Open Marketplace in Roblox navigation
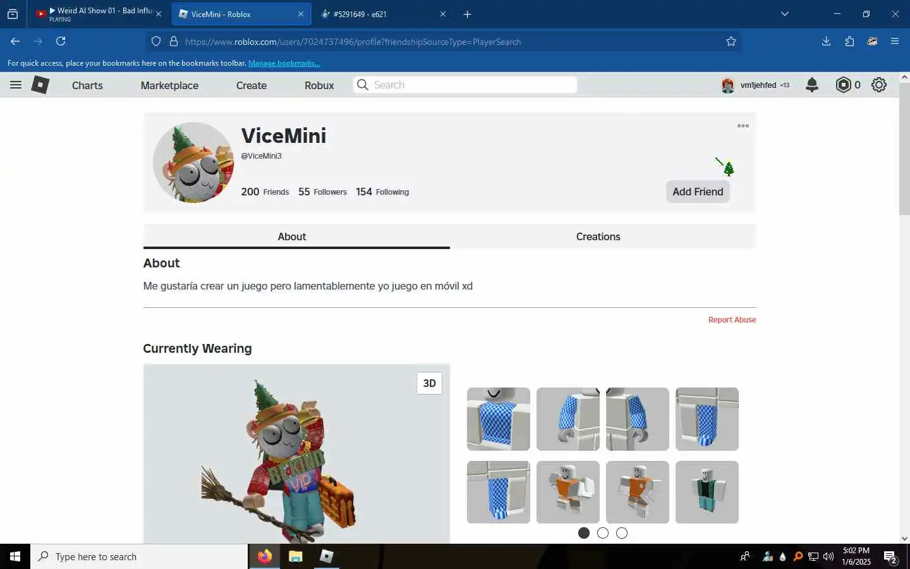The width and height of the screenshot is (910, 569). coord(169,85)
